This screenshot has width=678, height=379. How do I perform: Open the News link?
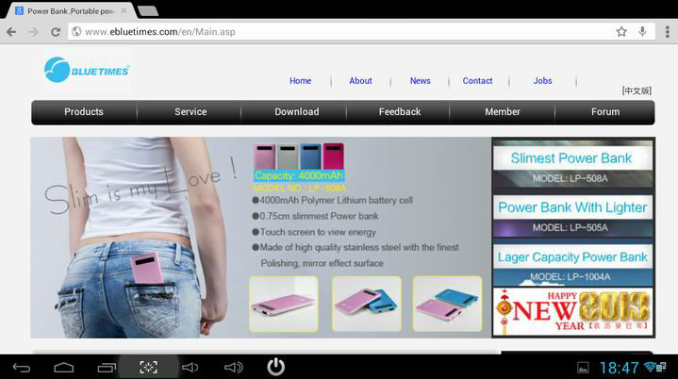(421, 81)
